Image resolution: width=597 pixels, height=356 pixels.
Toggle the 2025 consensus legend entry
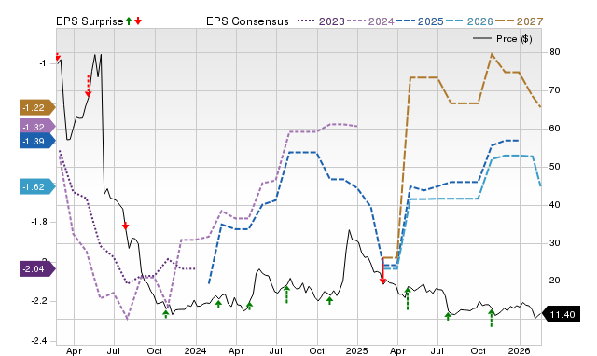click(x=420, y=21)
